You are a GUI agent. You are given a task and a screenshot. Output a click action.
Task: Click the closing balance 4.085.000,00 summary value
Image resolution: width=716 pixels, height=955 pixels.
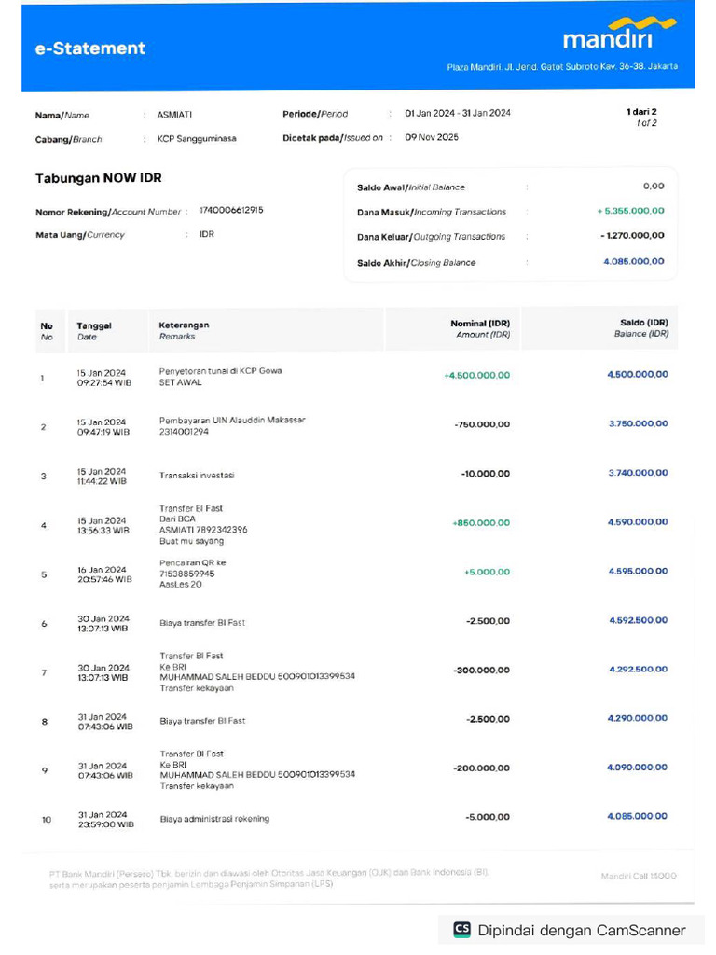tap(634, 261)
